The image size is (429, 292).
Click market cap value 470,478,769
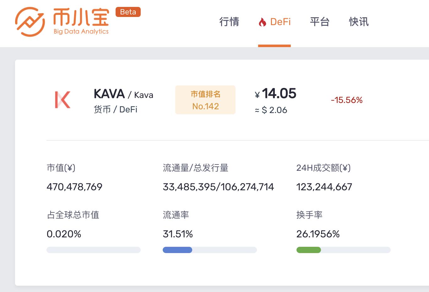tap(74, 187)
